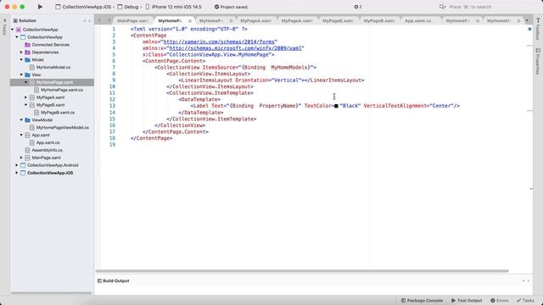Open AssemblyInfo.cs in the tree
543x305 pixels.
click(x=48, y=150)
